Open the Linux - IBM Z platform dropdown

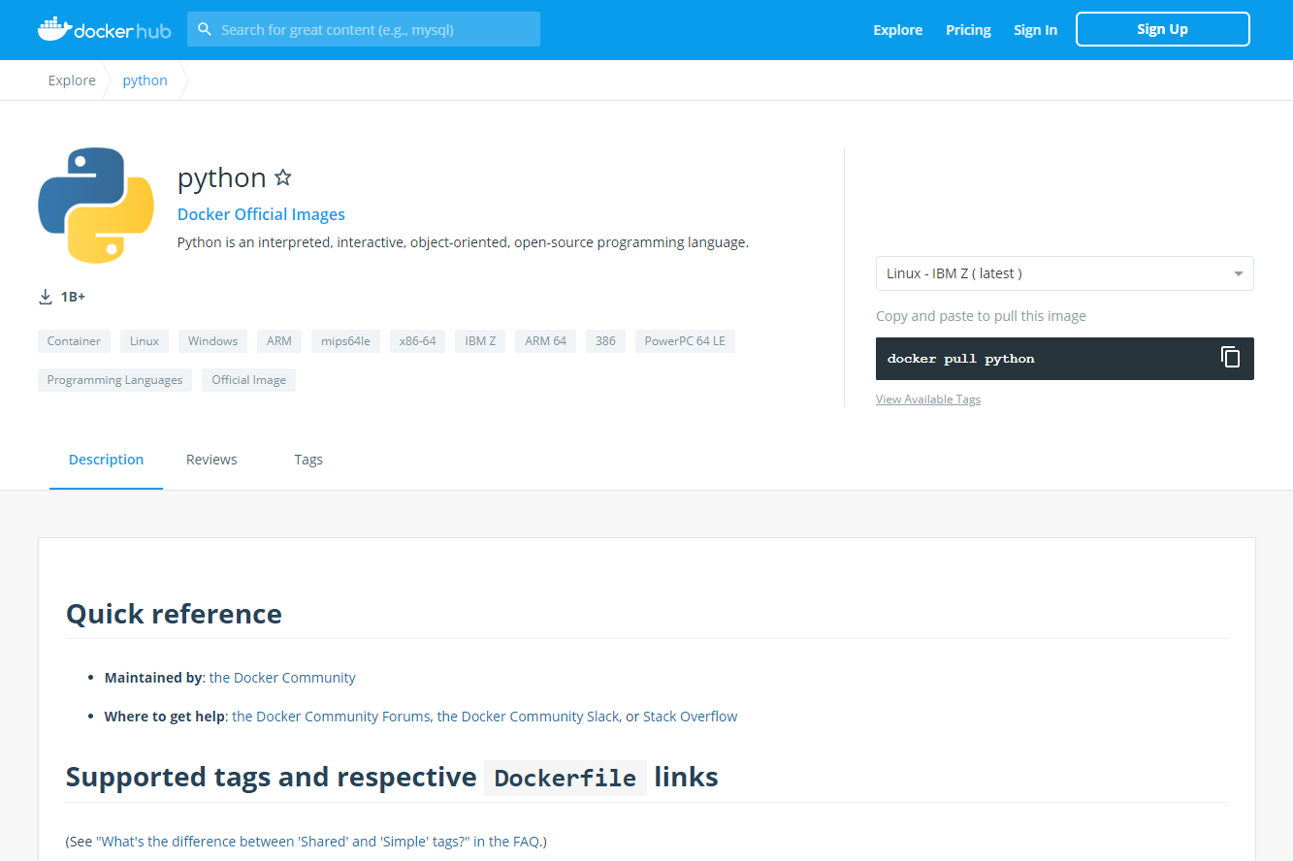(1064, 273)
